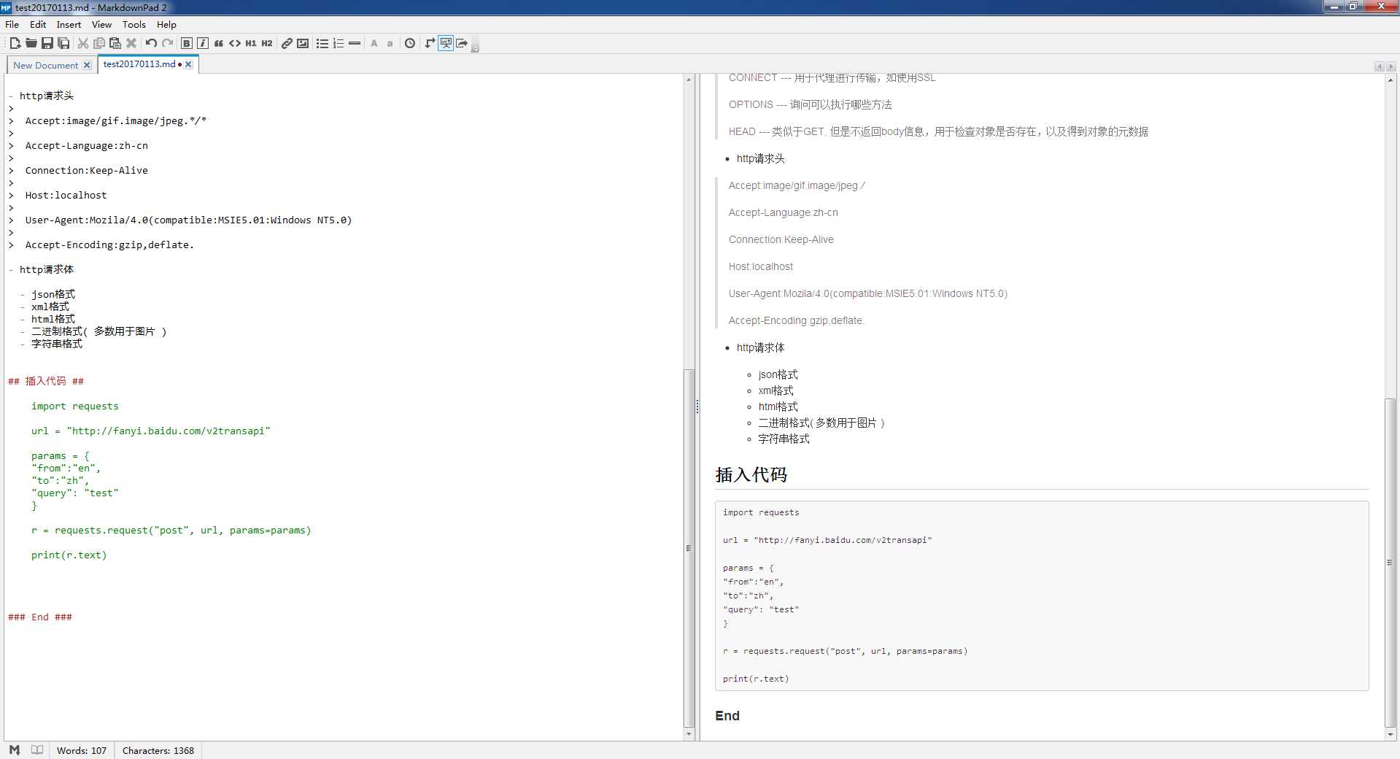
Task: Change the layout orientation icon
Action: coord(430,44)
